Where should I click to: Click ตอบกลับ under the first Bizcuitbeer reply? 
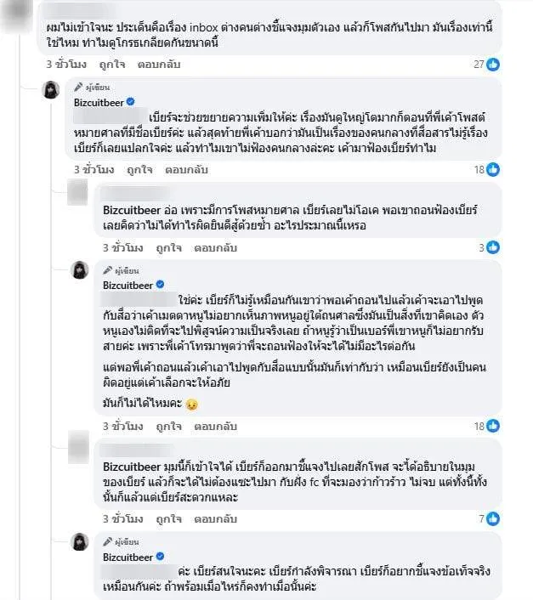click(x=188, y=170)
